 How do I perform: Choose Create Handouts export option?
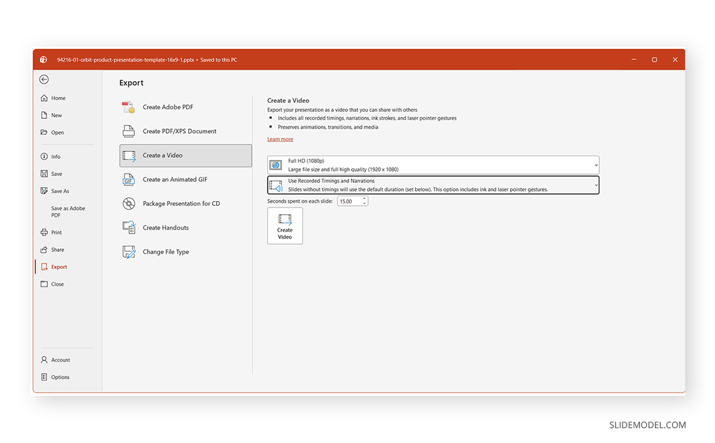tap(185, 228)
